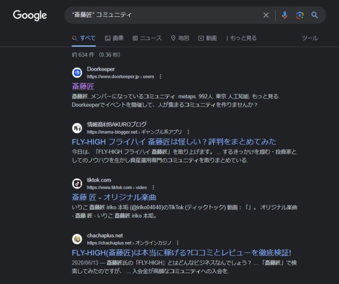Click the 約 634 件 result count
This screenshot has height=284, width=339.
(96, 55)
